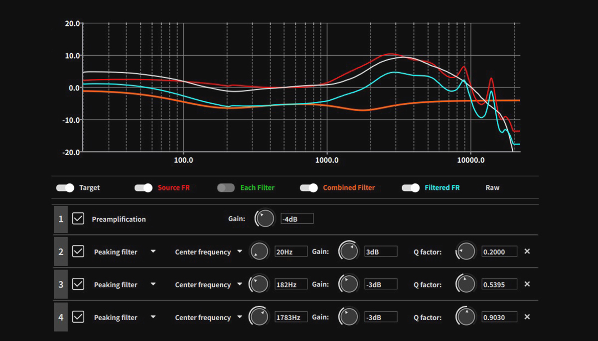Adjust filter 2's gain knob
This screenshot has width=598, height=341.
point(349,251)
